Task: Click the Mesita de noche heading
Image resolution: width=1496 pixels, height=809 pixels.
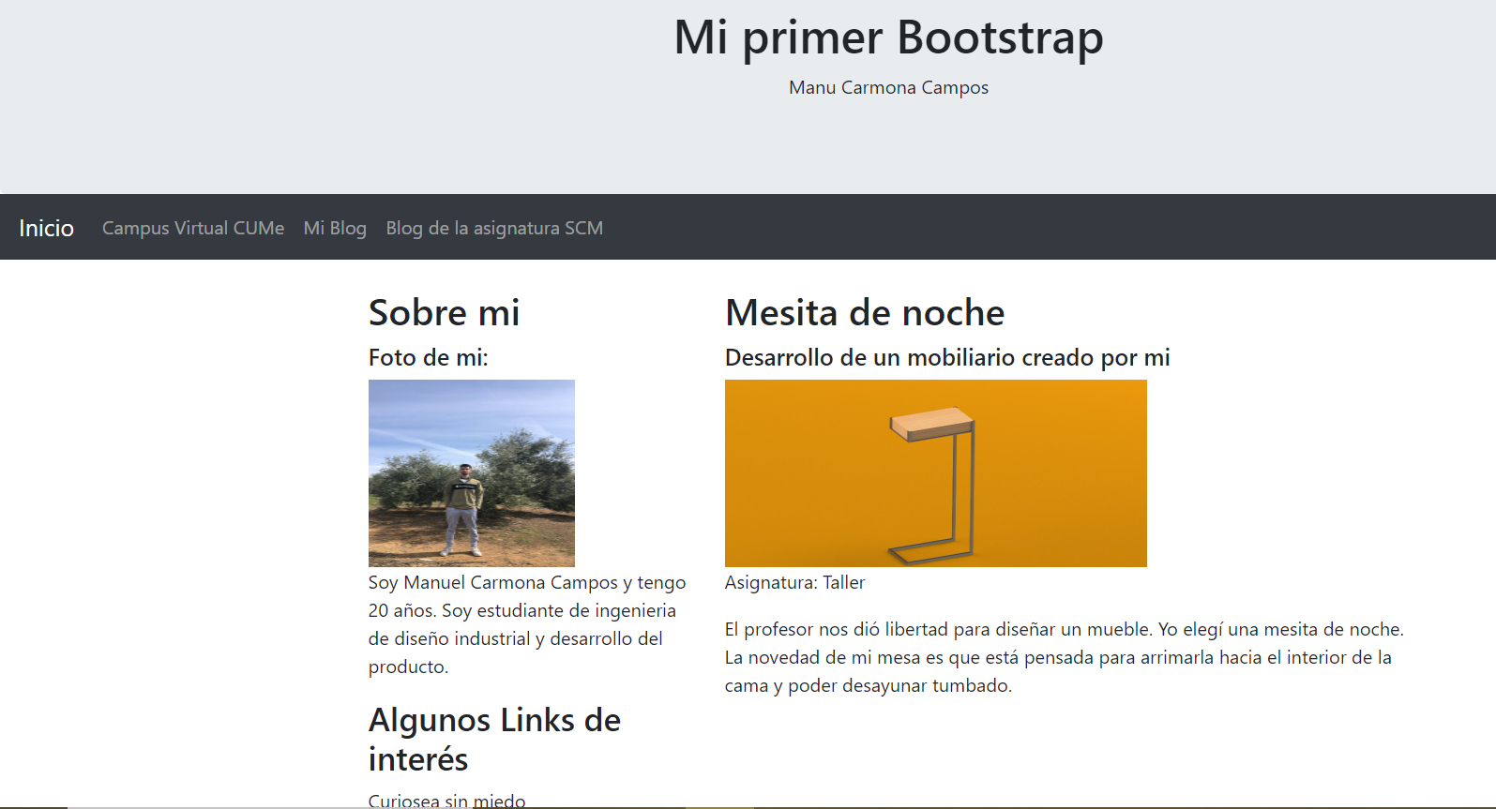Action: click(865, 312)
